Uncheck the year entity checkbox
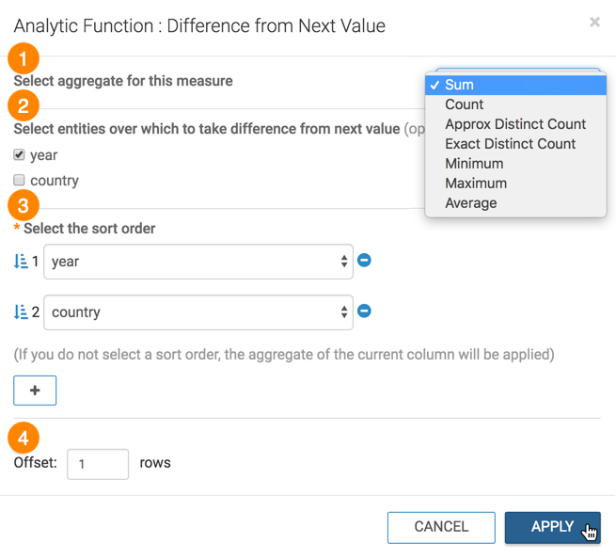The height and width of the screenshot is (559, 616). coord(20,155)
